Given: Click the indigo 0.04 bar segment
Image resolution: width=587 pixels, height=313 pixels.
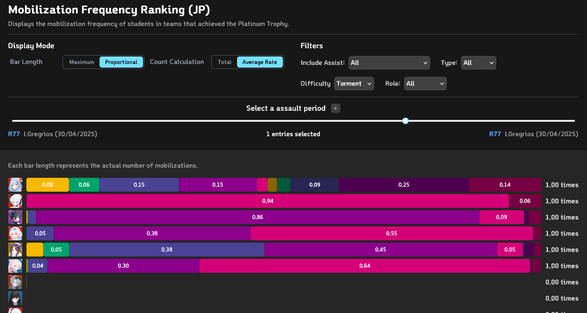Looking at the screenshot, I should [x=38, y=266].
